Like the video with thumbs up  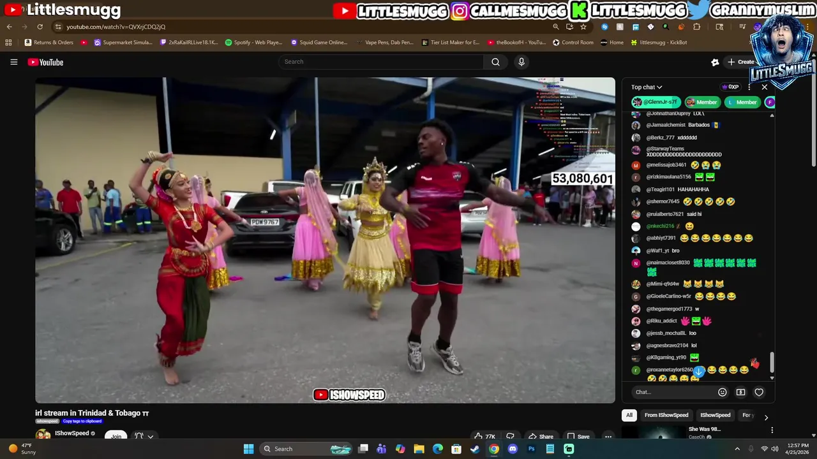484,437
